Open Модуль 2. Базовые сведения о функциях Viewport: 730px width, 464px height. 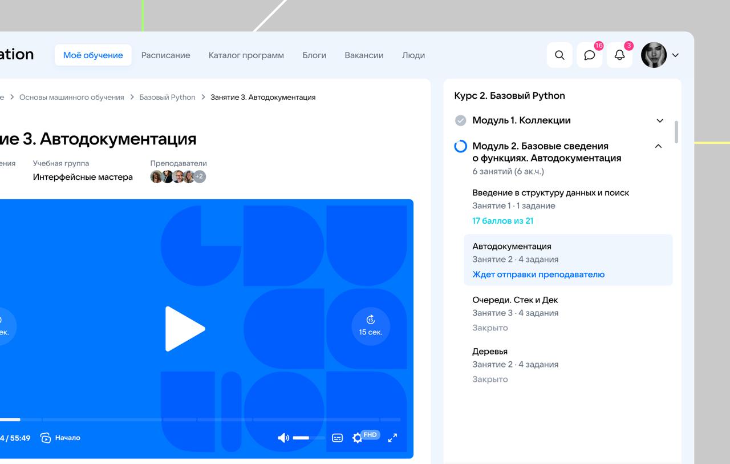[x=546, y=152]
